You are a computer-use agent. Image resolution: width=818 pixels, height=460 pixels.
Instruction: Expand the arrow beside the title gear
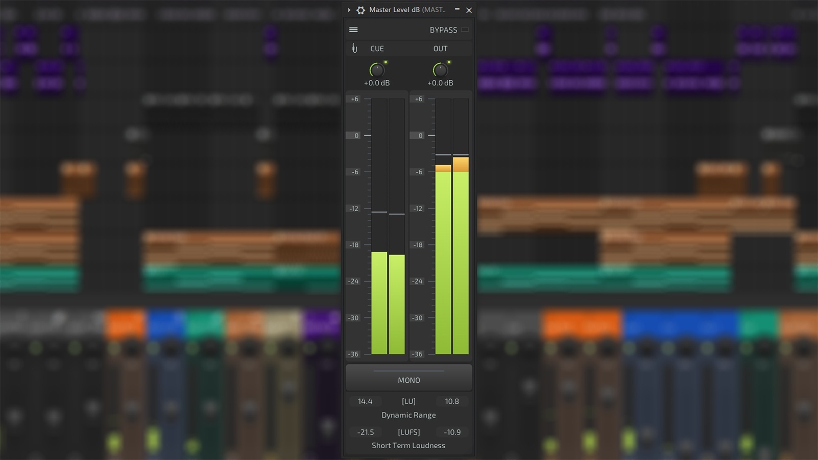349,10
